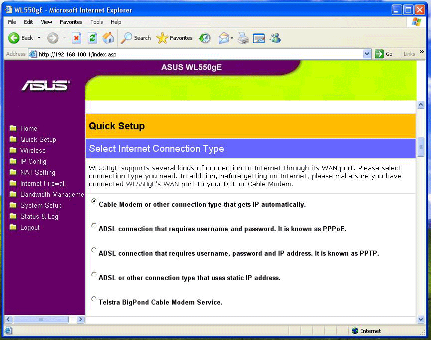This screenshot has width=431, height=340.
Task: Click the vertical scrollbar thumb
Action: 421,147
